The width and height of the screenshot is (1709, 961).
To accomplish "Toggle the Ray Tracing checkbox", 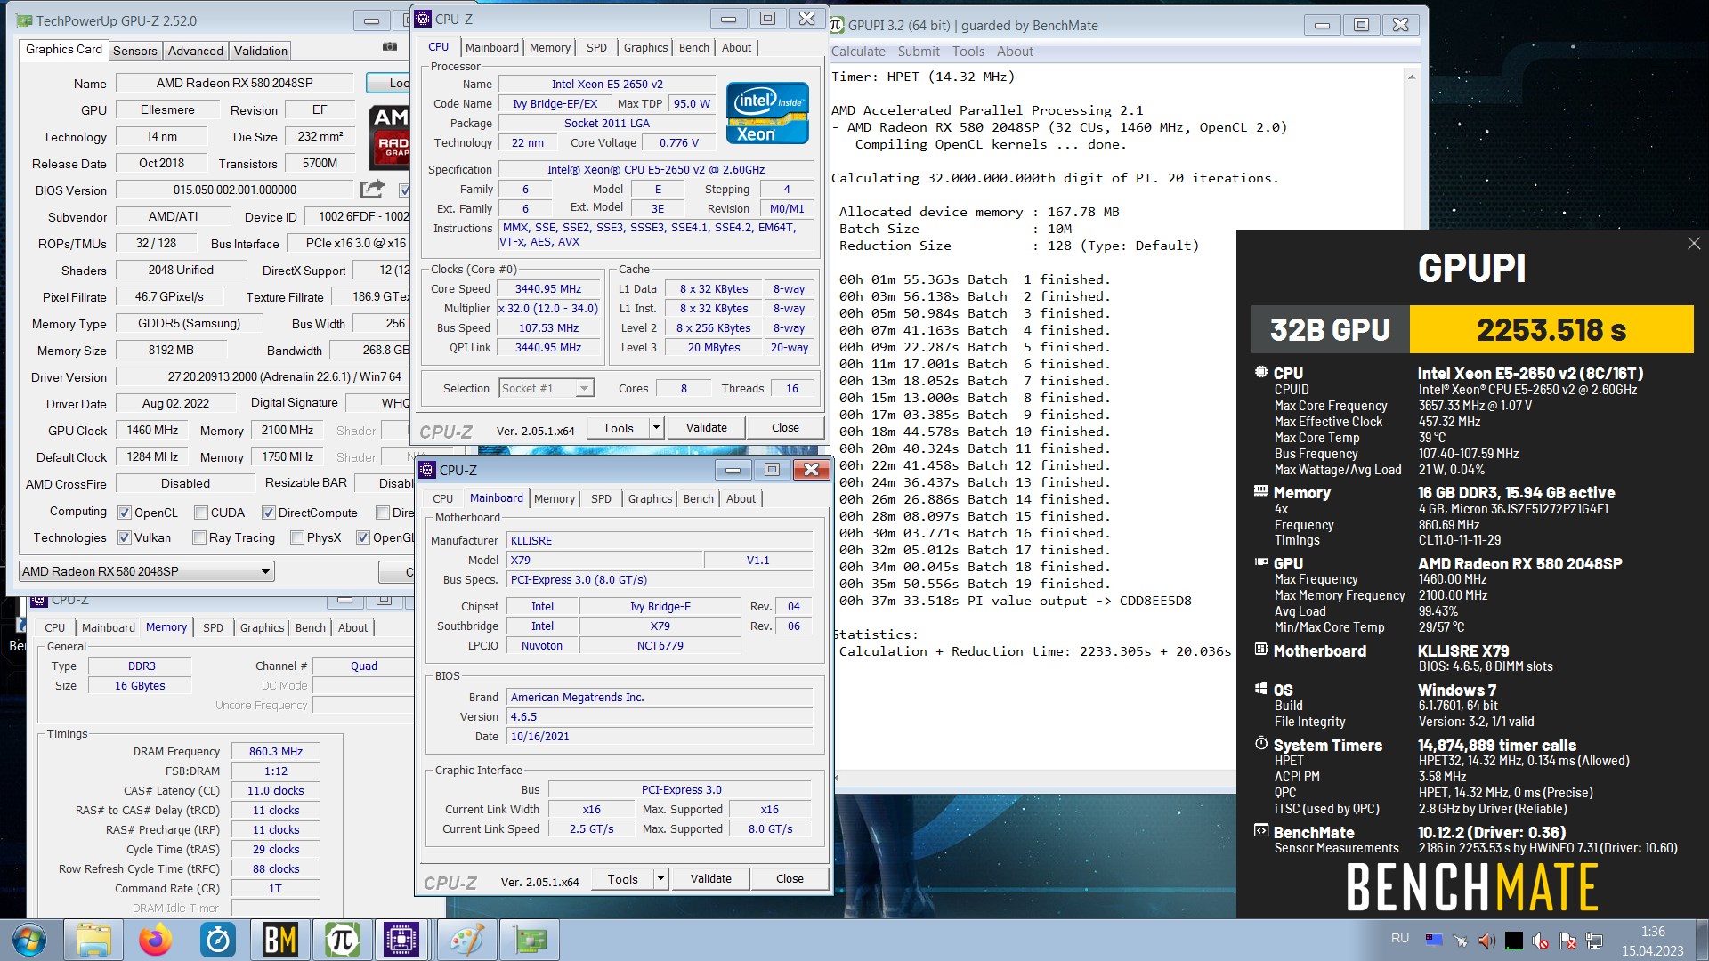I will pyautogui.click(x=199, y=537).
